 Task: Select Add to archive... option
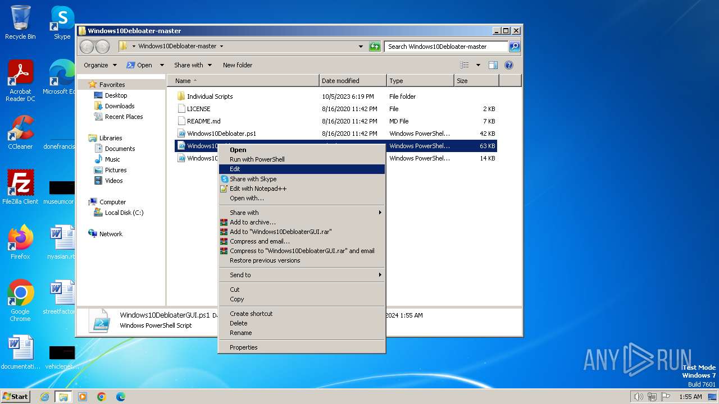[x=302, y=222]
